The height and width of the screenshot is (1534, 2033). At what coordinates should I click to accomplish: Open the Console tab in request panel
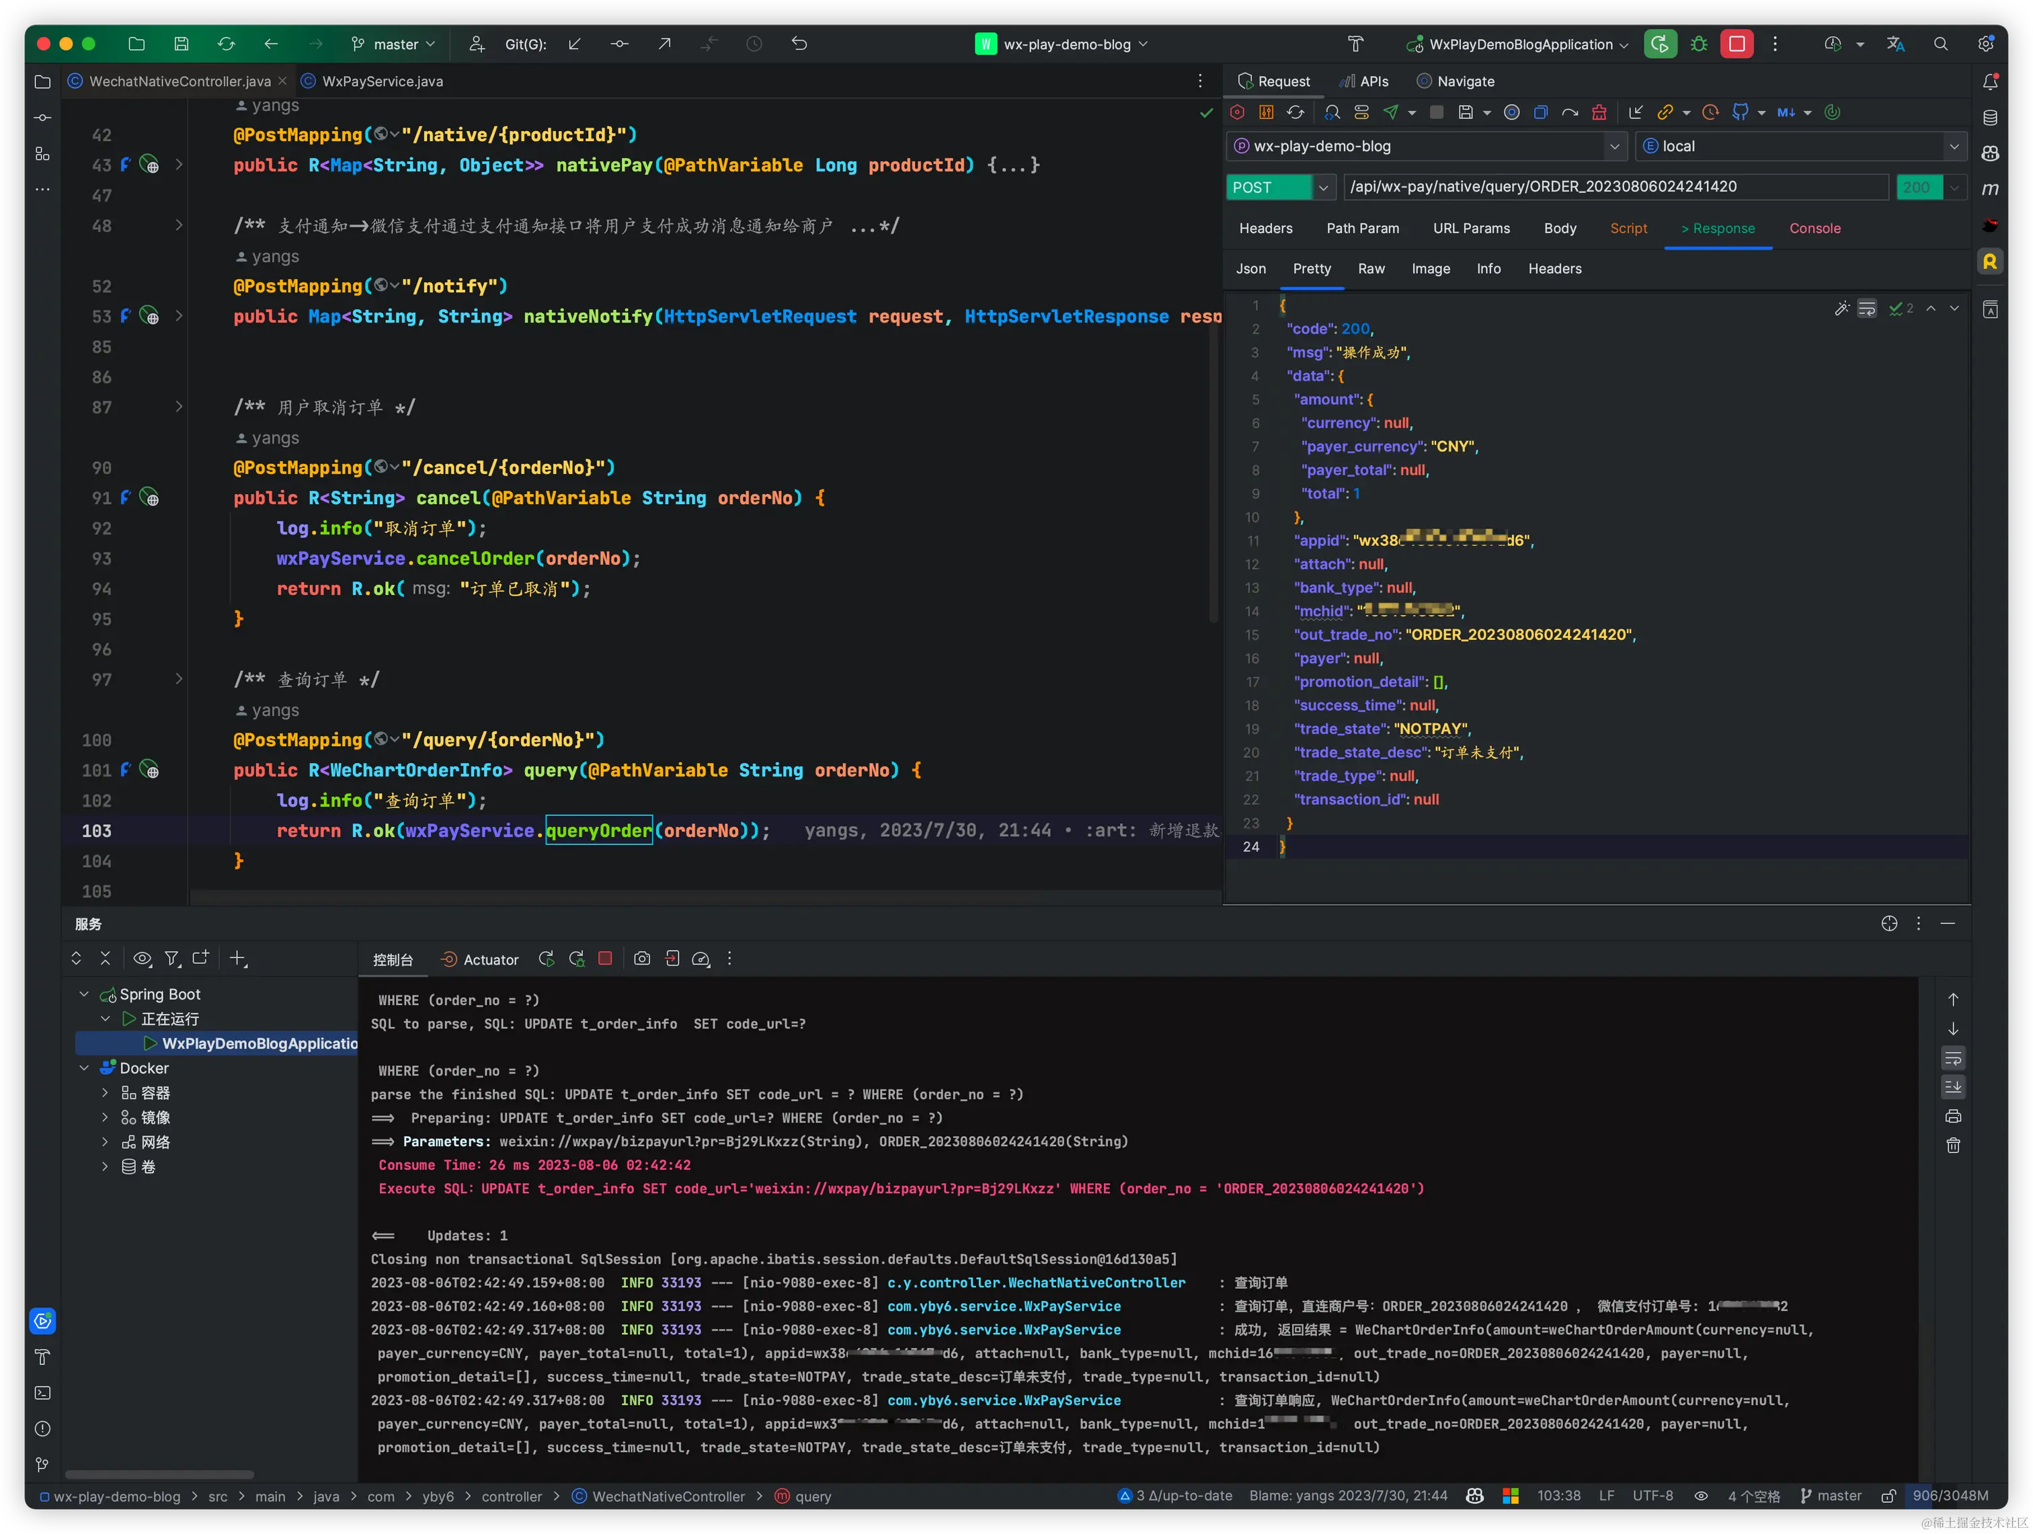tap(1815, 228)
